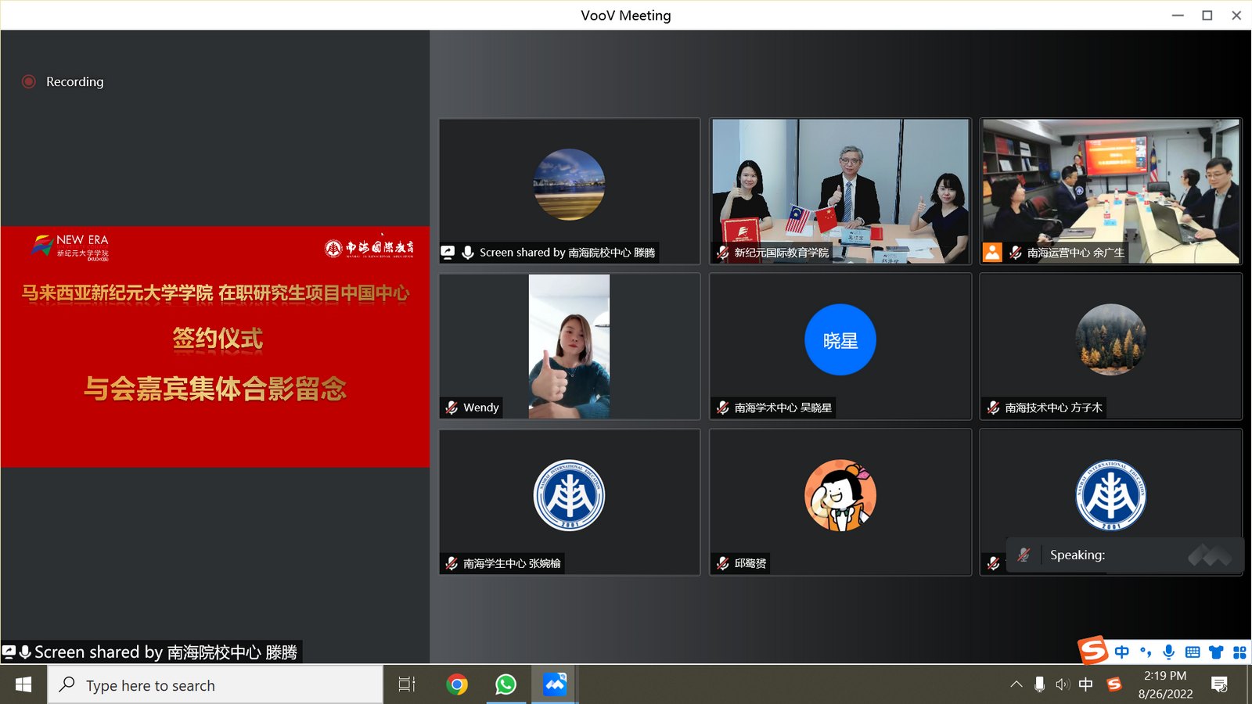Click VooV Meeting taskbar icon

[x=555, y=685]
